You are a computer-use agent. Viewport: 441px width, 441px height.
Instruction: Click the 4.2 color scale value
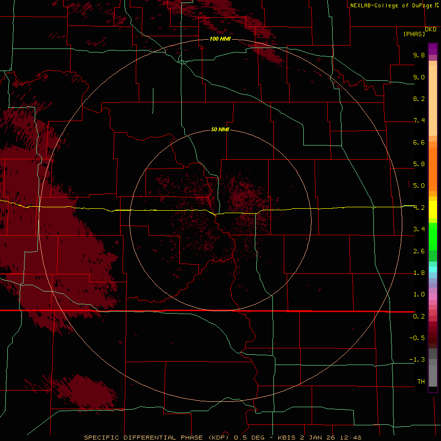tap(419, 208)
